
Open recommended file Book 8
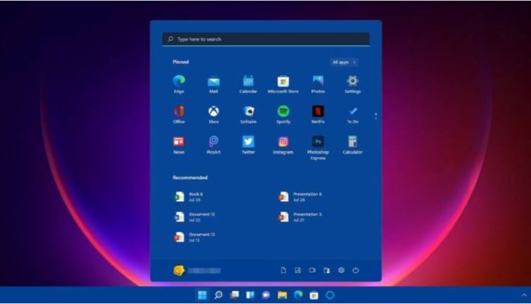point(188,197)
